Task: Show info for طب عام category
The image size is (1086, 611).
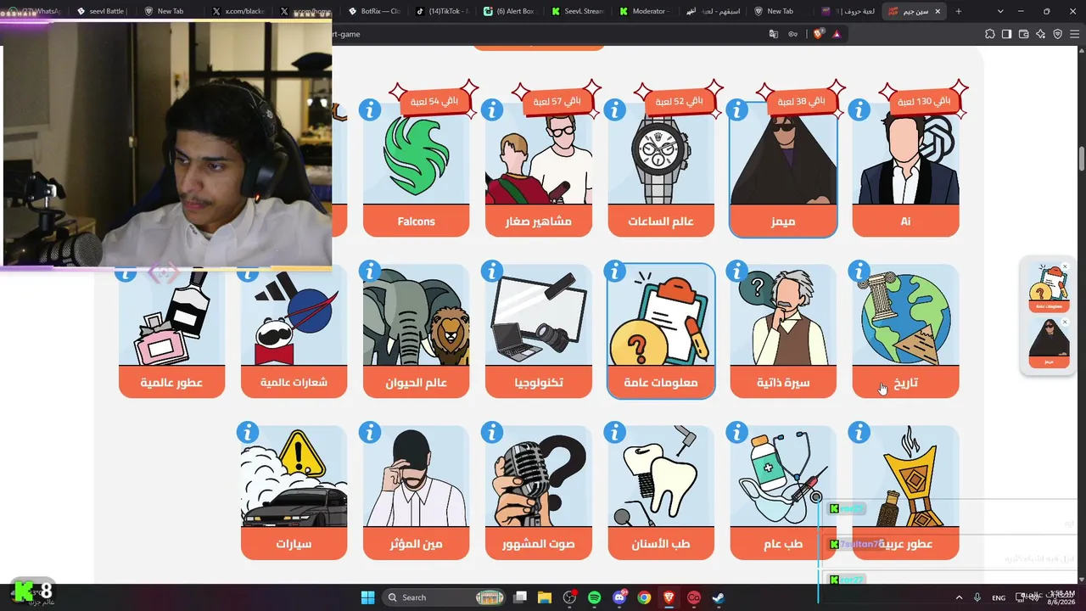Action: coord(737,433)
